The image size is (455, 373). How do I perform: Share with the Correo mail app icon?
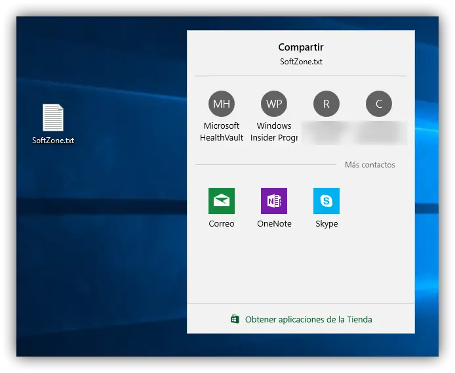click(222, 201)
